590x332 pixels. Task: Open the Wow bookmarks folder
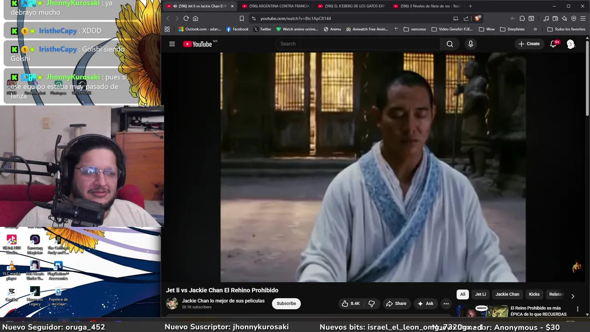pyautogui.click(x=487, y=29)
